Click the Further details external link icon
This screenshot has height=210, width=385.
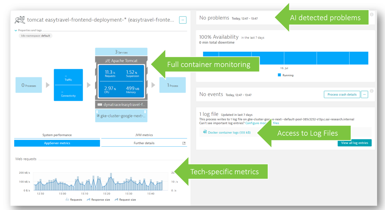click(184, 143)
